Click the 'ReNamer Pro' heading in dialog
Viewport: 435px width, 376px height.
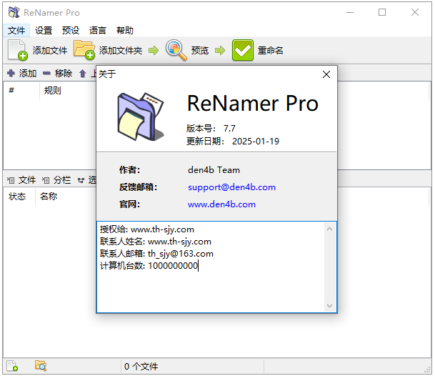tap(253, 104)
